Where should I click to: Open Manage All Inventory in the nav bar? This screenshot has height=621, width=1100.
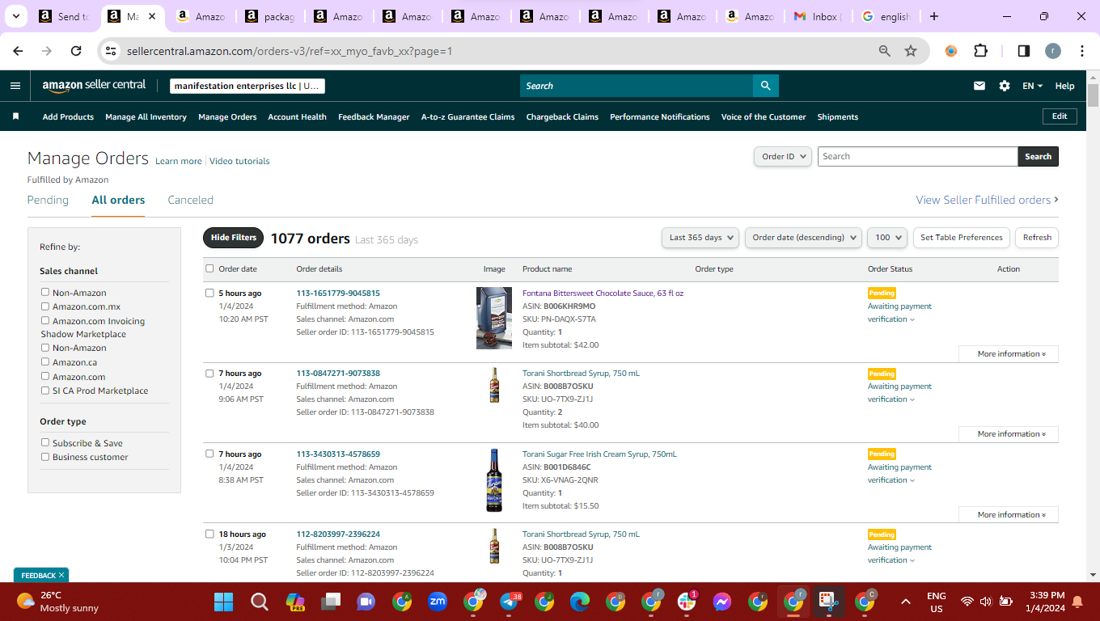click(146, 117)
